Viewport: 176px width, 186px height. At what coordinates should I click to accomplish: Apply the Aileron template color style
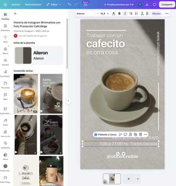coord(38,56)
